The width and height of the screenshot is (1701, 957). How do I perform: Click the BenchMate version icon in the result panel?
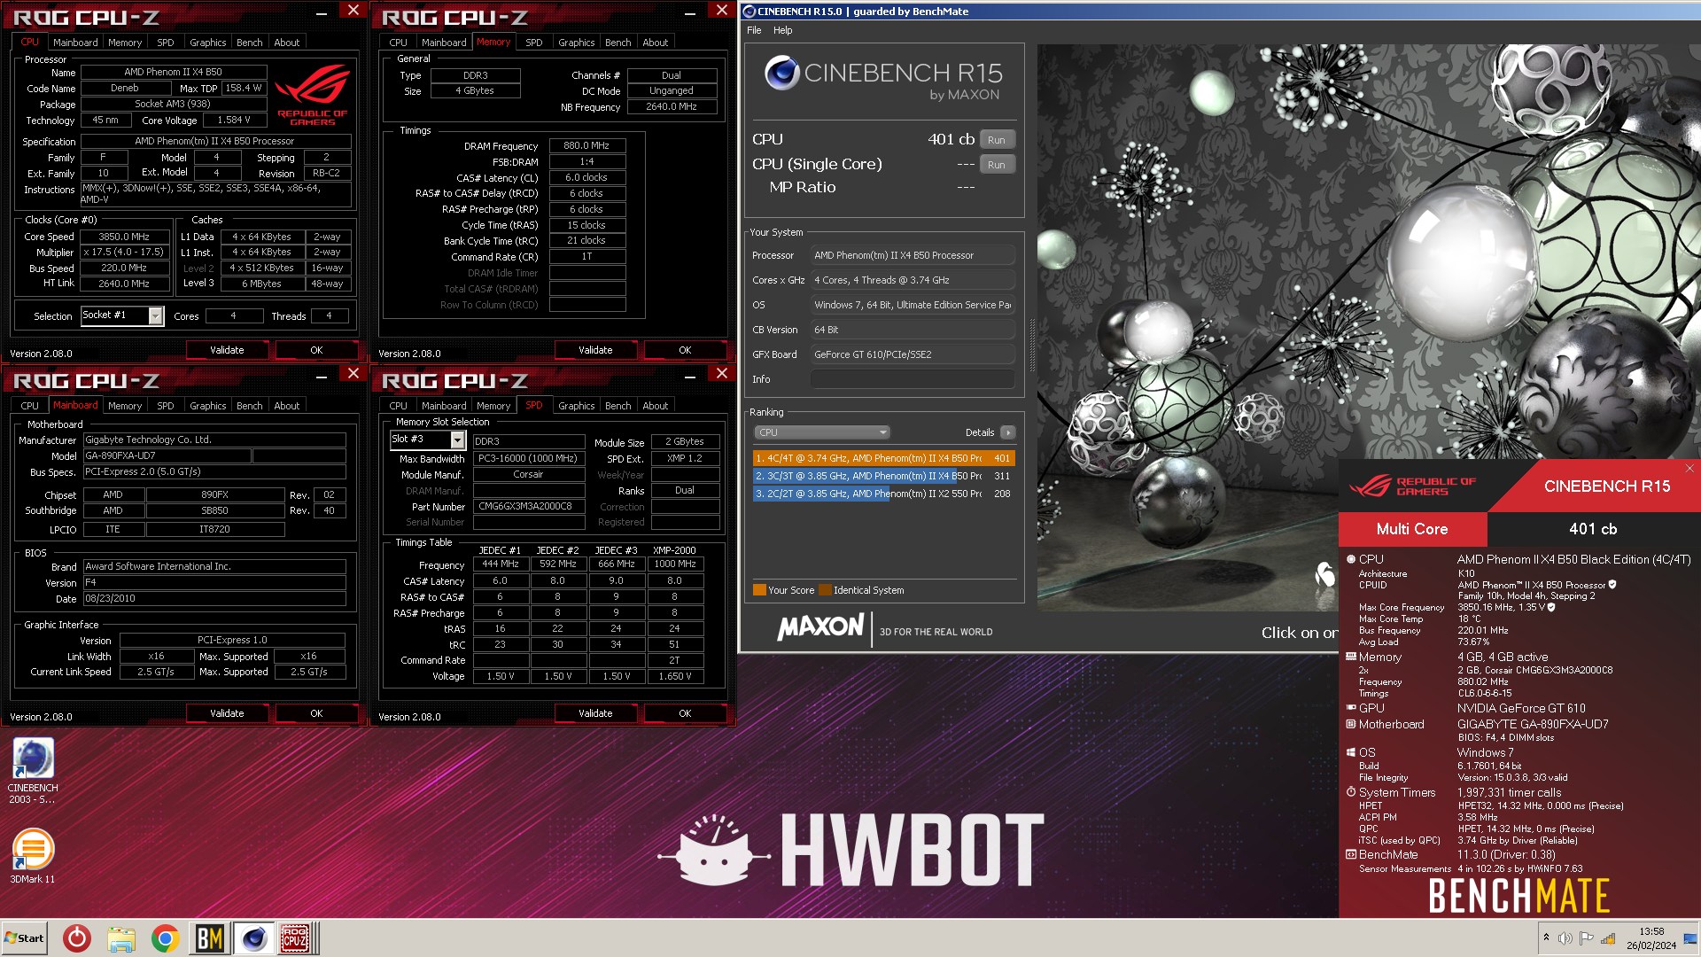click(1351, 854)
